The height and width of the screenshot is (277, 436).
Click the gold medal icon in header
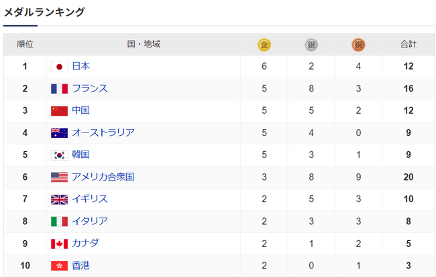pos(264,45)
